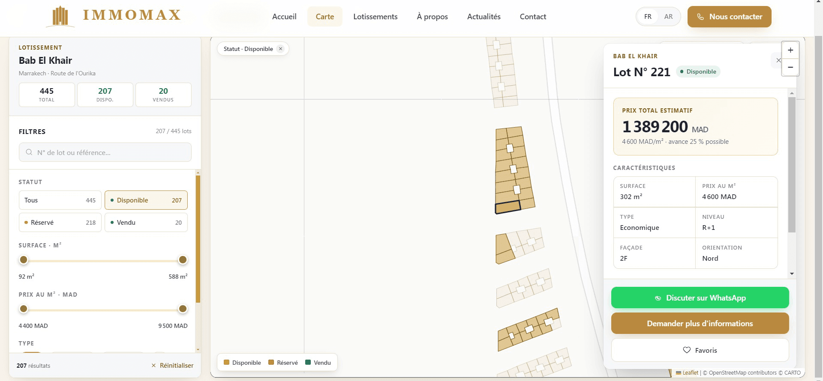
Task: Select the Vendu status filter
Action: [x=146, y=223]
